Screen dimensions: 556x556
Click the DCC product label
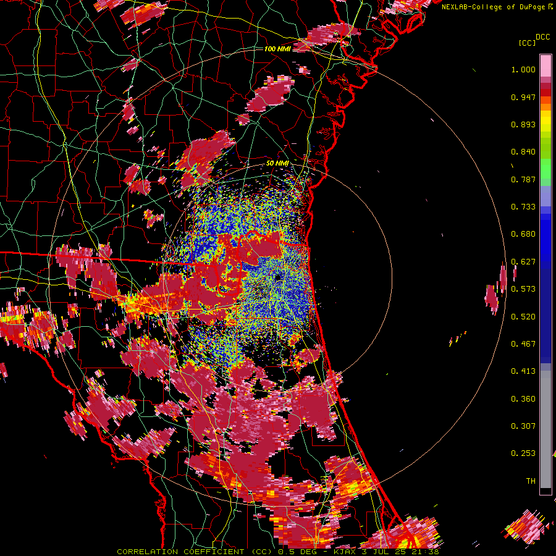click(542, 37)
